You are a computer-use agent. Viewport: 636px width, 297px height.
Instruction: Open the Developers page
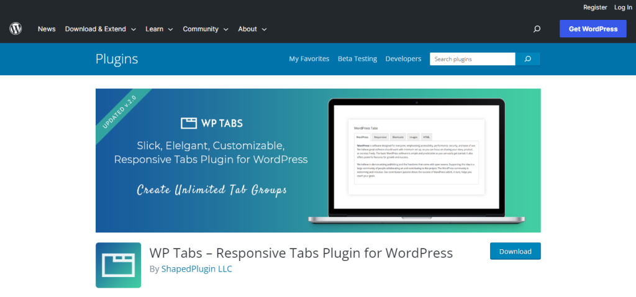(x=403, y=59)
